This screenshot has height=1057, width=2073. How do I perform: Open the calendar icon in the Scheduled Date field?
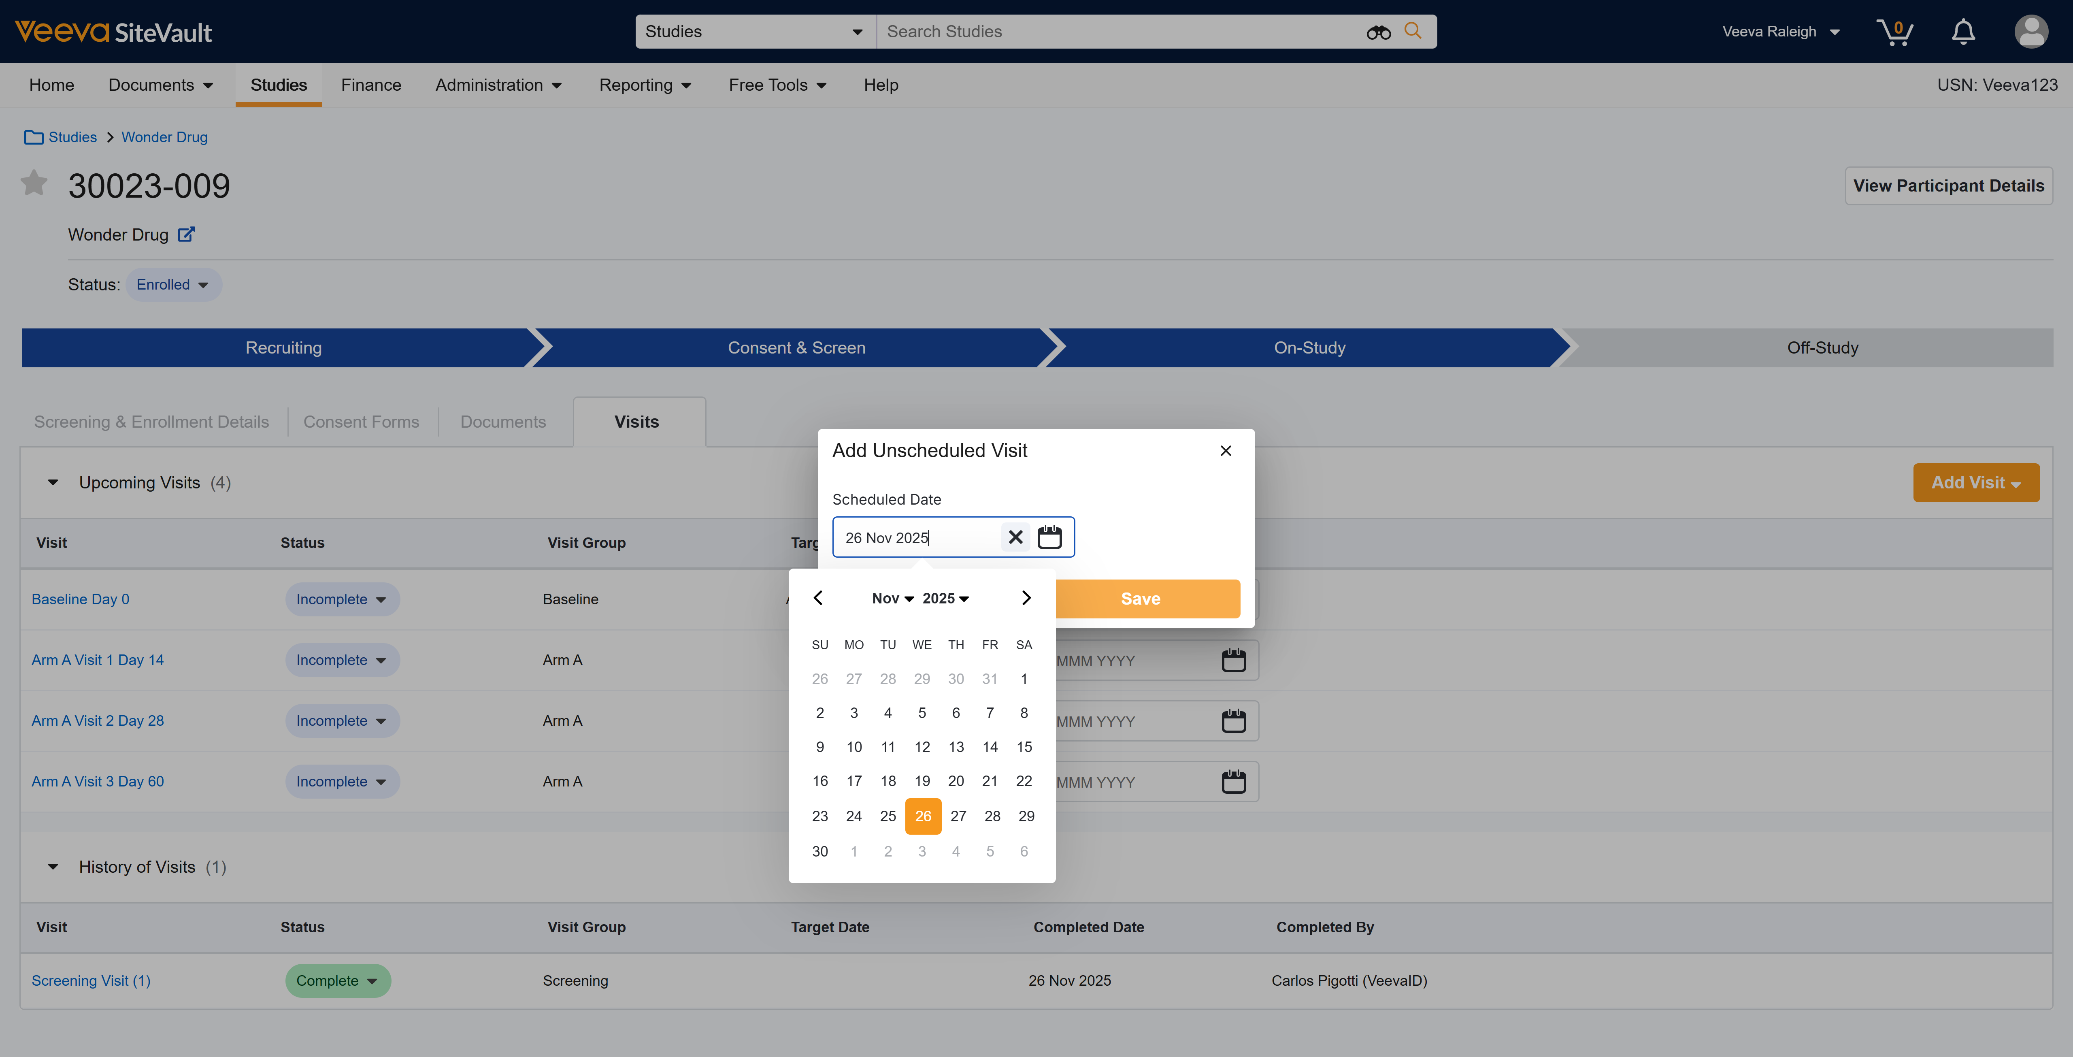coord(1050,537)
